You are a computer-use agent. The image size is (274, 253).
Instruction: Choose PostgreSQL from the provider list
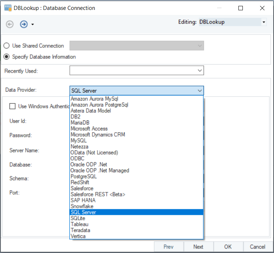pos(84,176)
